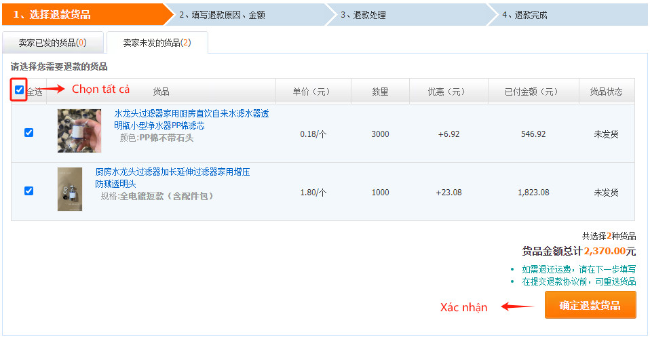This screenshot has width=650, height=337.
Task: Open the first product thumbnail image
Action: pos(79,131)
